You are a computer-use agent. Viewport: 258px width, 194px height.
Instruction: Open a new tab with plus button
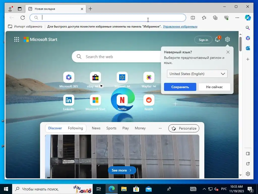90,9
